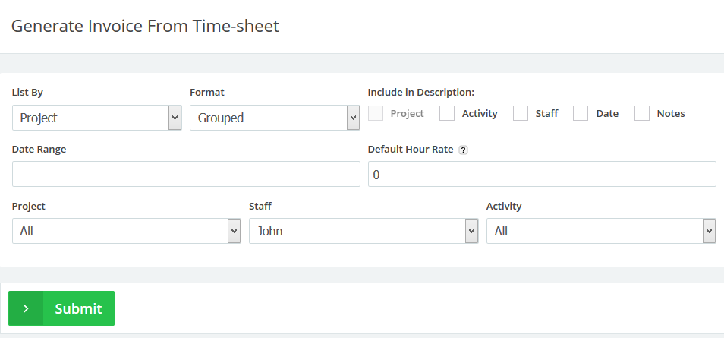Open the Project filter dropdown
The height and width of the screenshot is (338, 724).
click(126, 231)
